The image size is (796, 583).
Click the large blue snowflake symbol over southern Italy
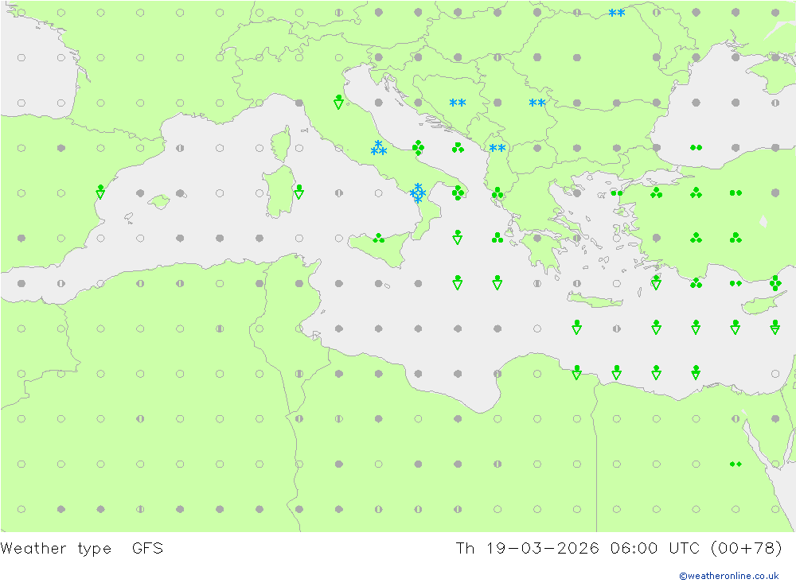[418, 192]
